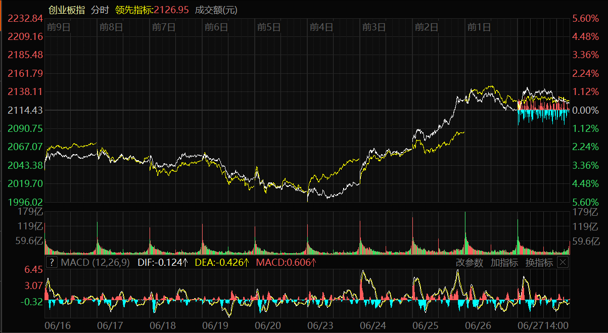Click 加指标 to add an indicator
This screenshot has height=333, width=608.
click(504, 262)
